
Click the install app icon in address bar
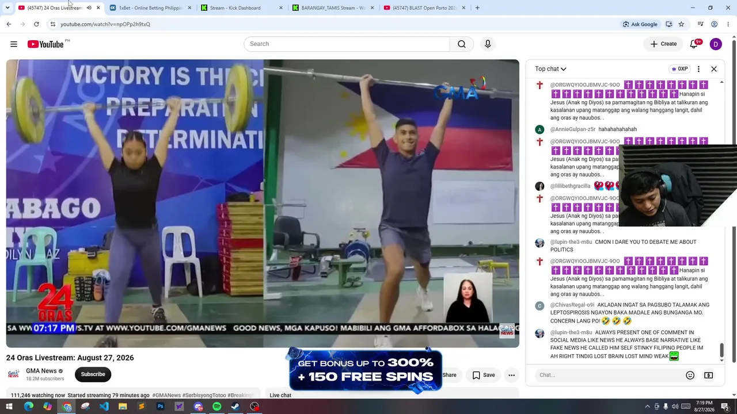click(x=668, y=24)
